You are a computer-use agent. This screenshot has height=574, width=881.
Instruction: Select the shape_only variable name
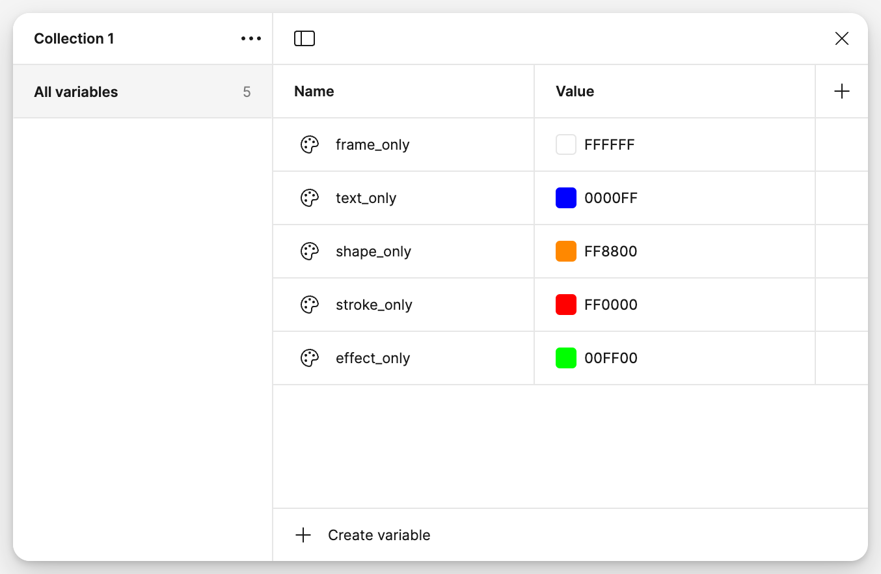[373, 251]
